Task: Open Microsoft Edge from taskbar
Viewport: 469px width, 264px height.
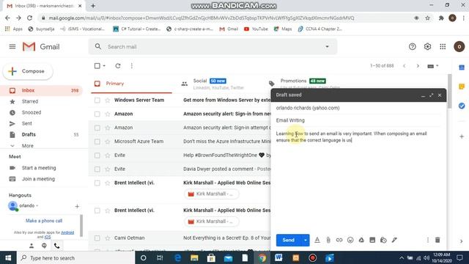Action: [x=177, y=257]
